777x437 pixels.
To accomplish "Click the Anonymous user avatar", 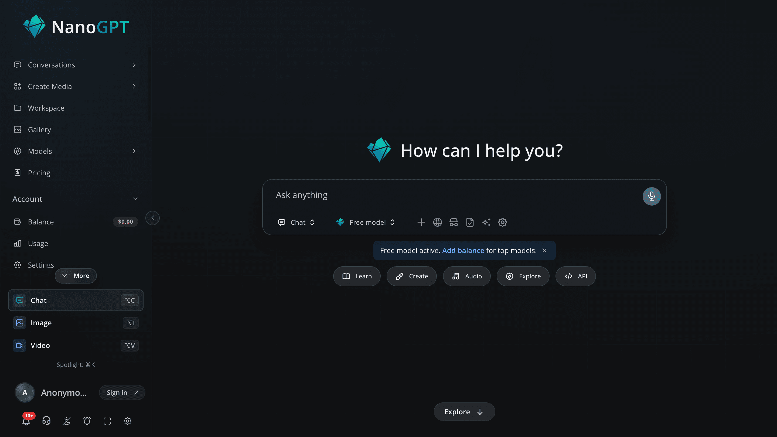I will coord(25,392).
